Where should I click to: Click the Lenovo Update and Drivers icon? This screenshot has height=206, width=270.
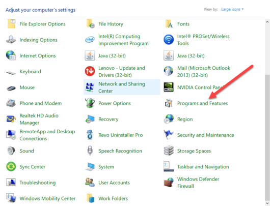click(x=90, y=71)
